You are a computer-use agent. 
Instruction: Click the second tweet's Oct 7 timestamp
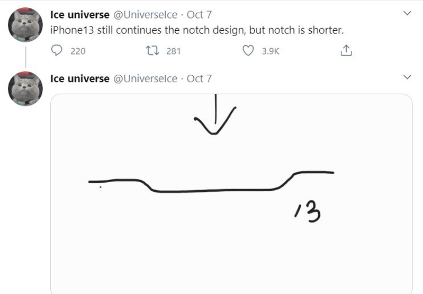(x=199, y=78)
